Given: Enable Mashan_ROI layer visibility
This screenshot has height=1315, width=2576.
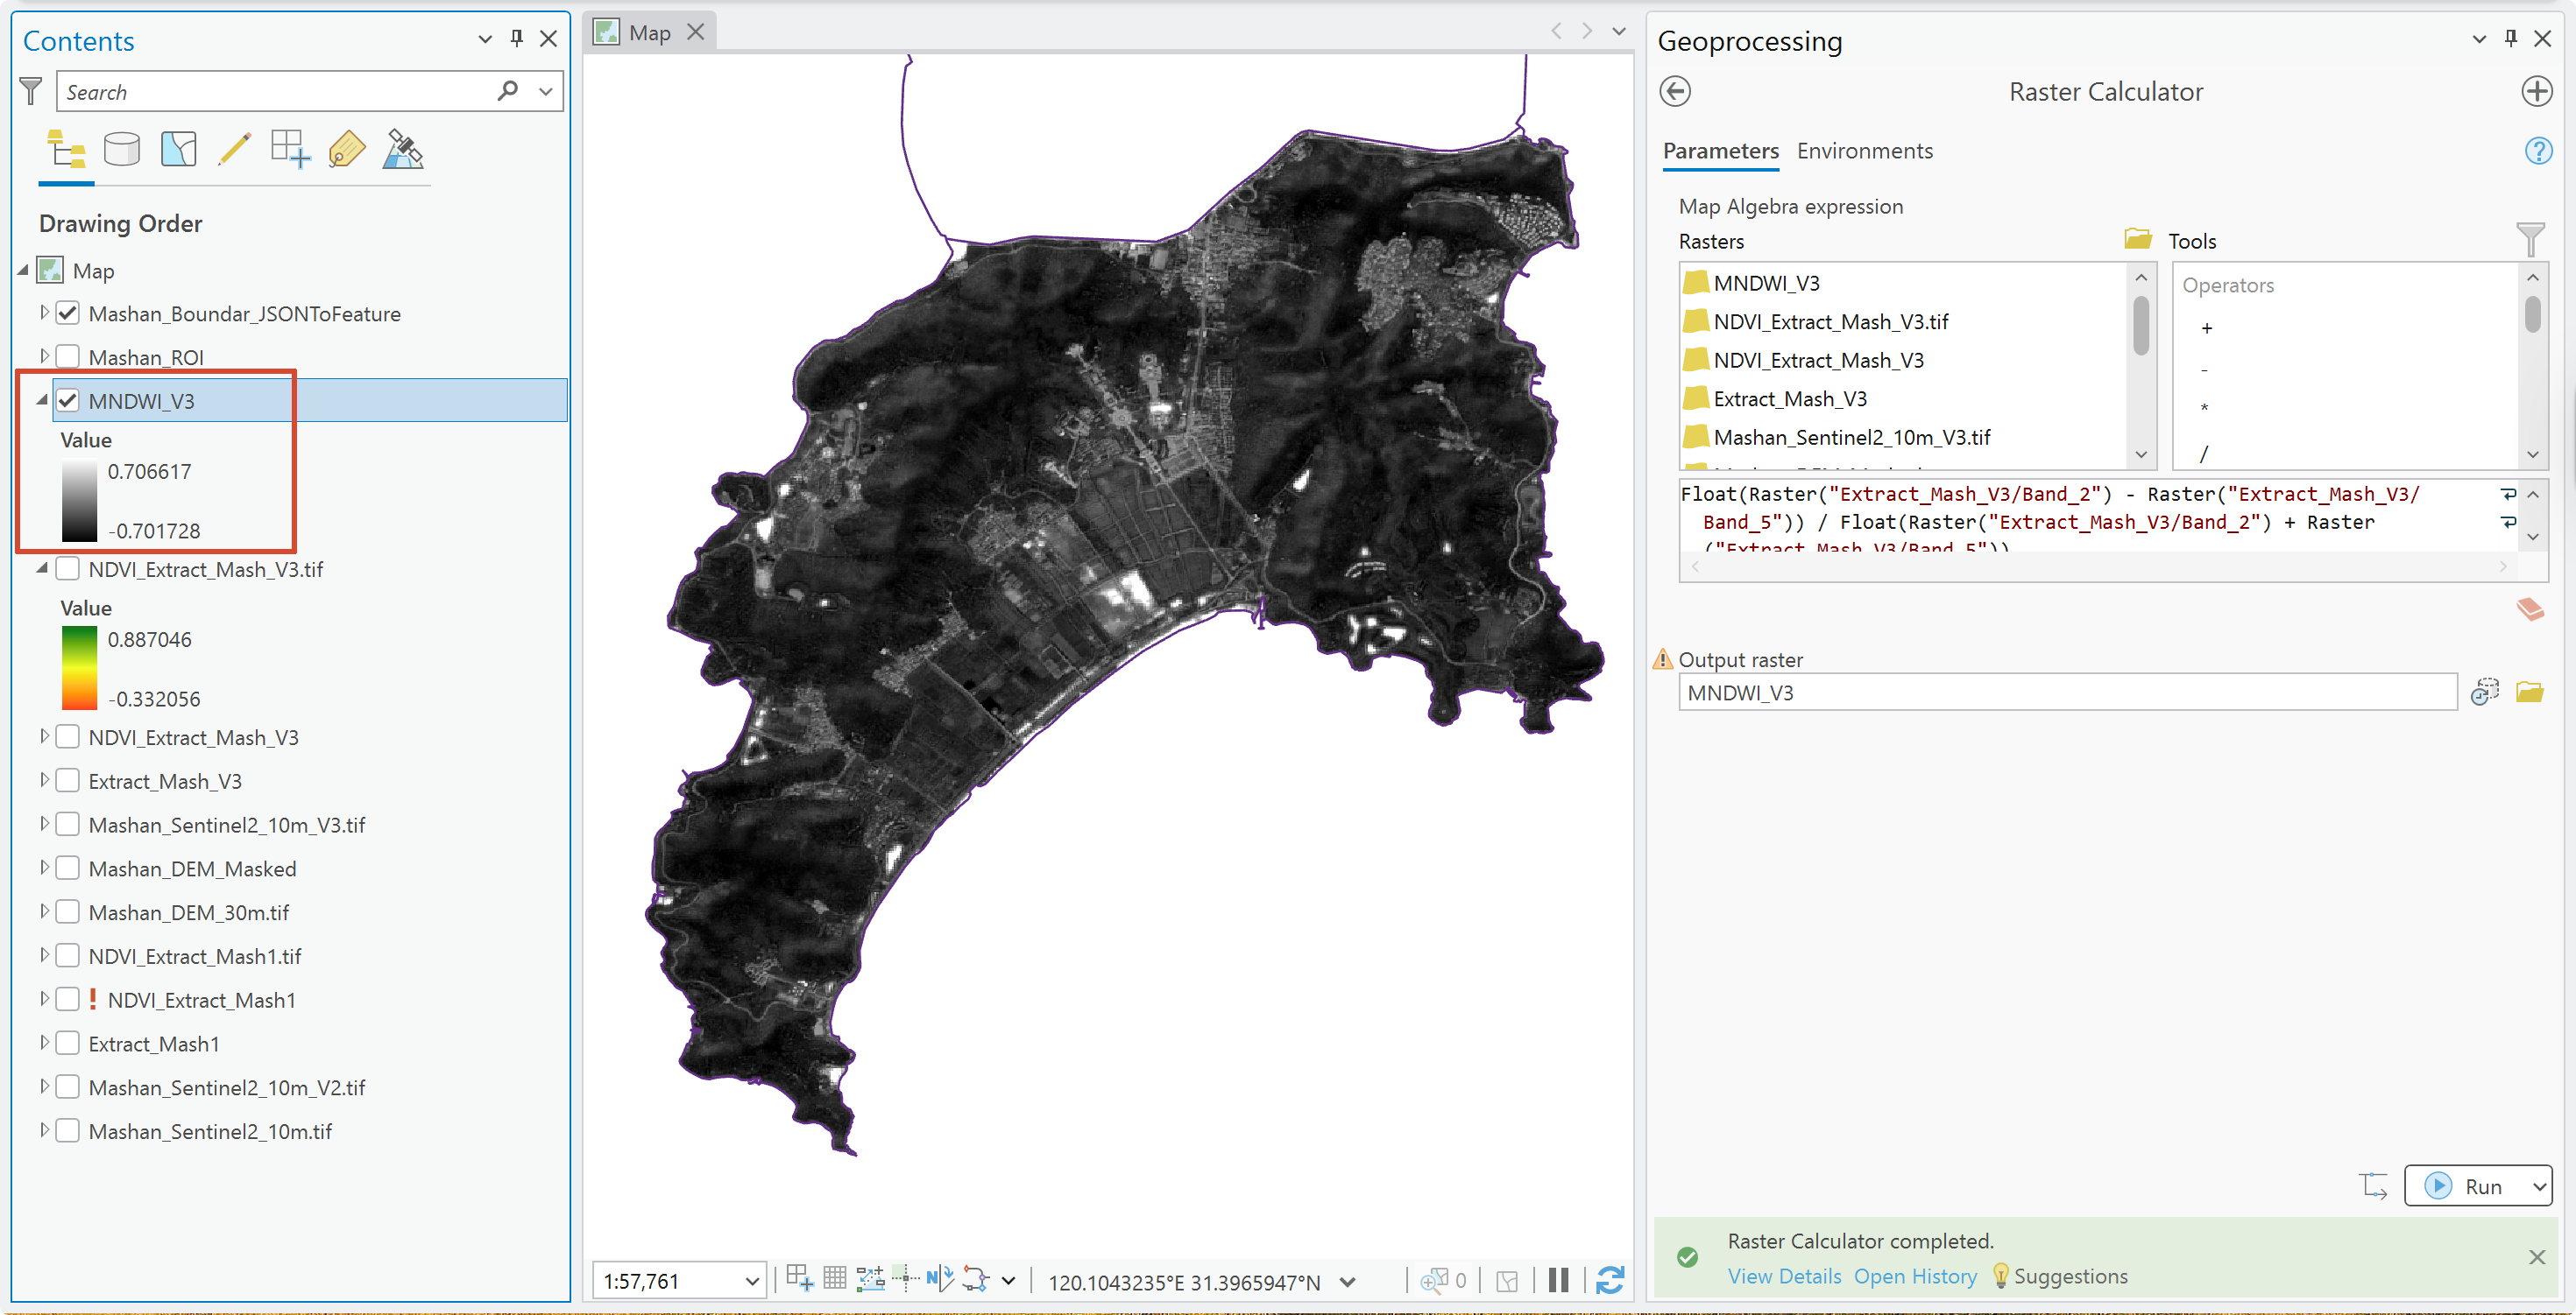Looking at the screenshot, I should coord(68,356).
